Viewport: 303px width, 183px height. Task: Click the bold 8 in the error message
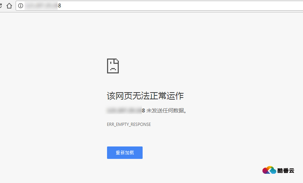click(x=143, y=111)
